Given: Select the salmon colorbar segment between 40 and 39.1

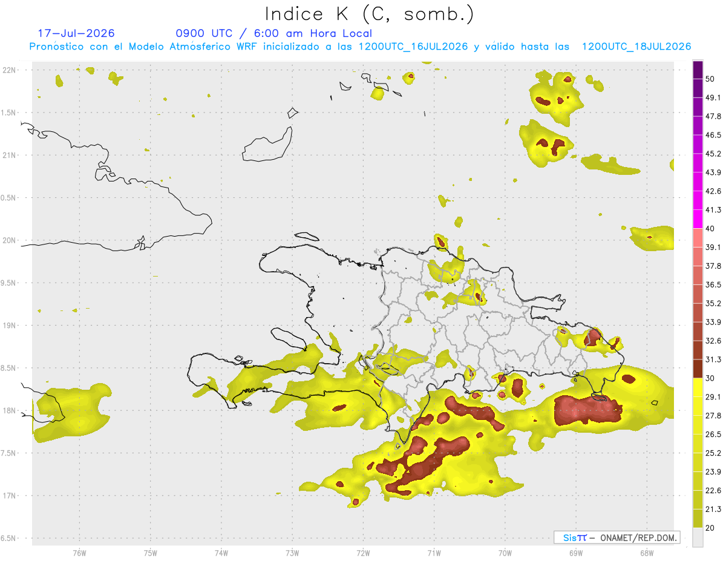Looking at the screenshot, I should click(698, 238).
